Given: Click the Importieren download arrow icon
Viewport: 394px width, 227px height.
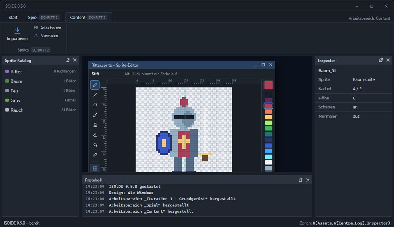Looking at the screenshot, I should coord(17,31).
